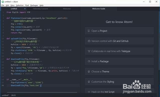
Task: Expand the Hack on the Init Script section
Action: click(119, 91)
